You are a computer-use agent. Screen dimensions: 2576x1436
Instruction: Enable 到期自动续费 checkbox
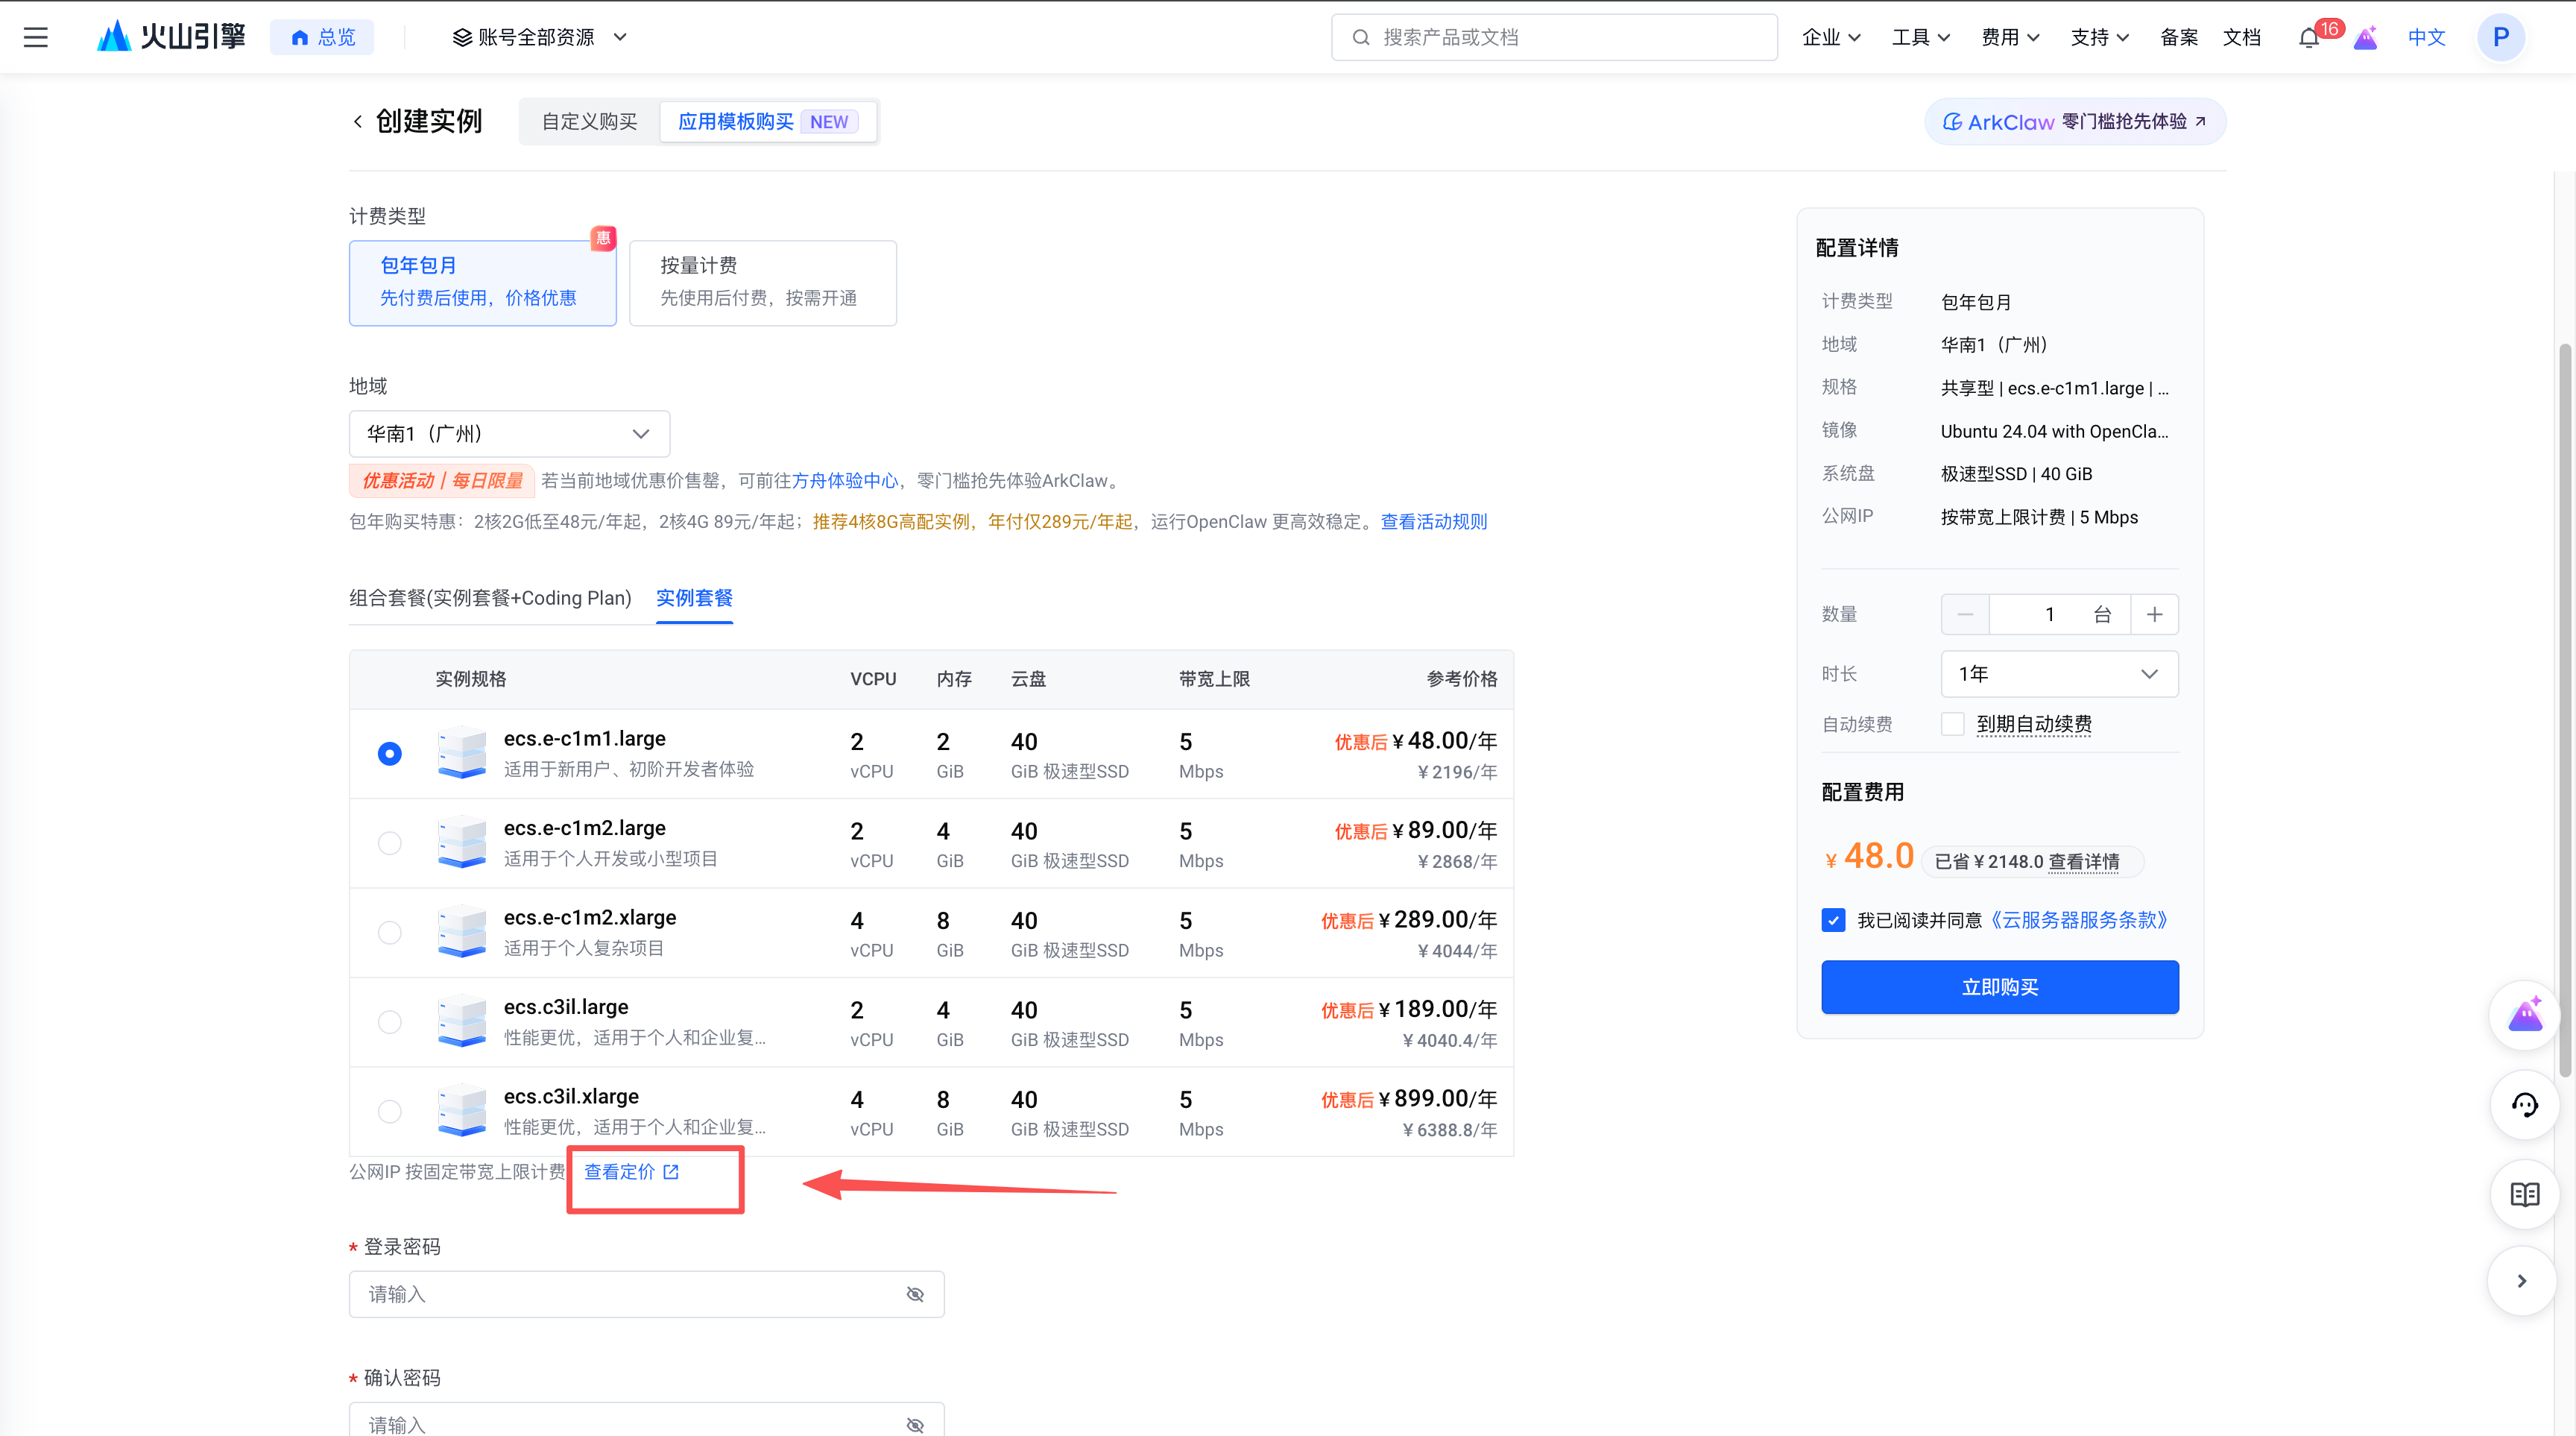click(1952, 724)
